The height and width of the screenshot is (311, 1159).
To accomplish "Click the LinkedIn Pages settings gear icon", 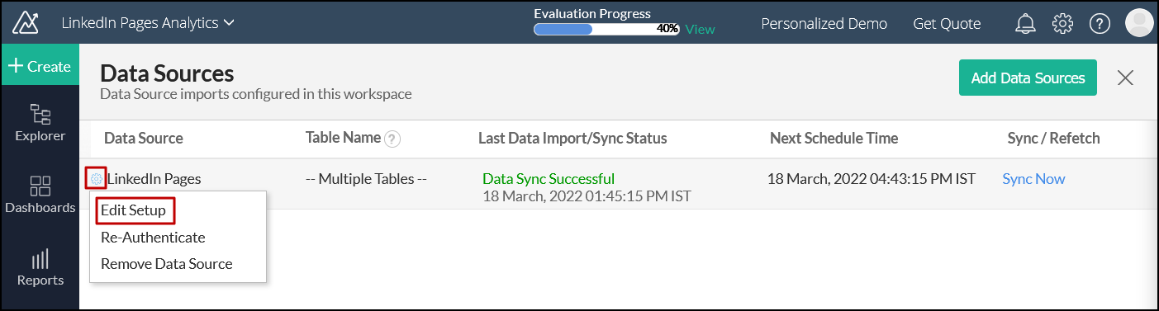I will 96,178.
